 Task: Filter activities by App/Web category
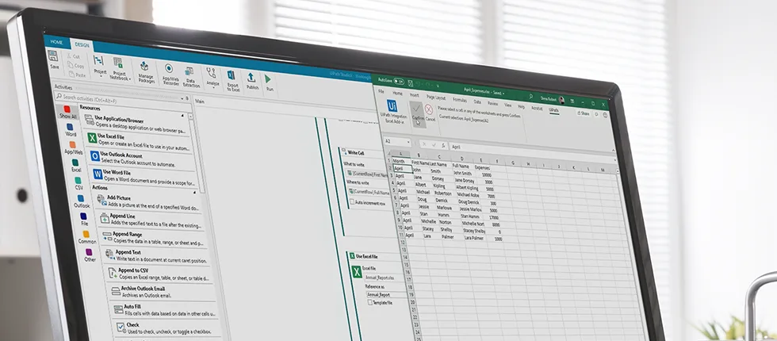tap(73, 148)
